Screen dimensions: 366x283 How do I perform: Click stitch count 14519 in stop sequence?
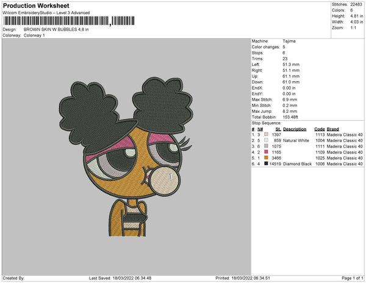(x=275, y=164)
